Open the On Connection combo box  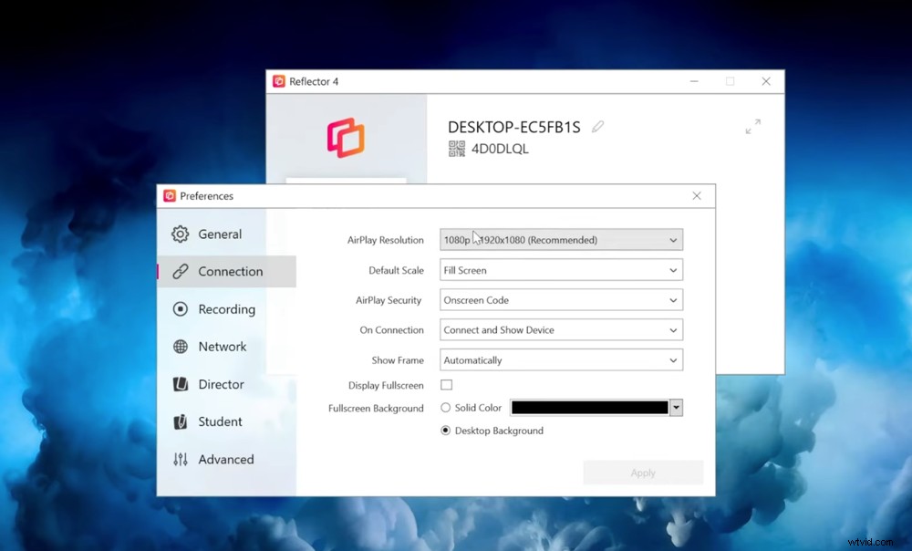coord(560,329)
